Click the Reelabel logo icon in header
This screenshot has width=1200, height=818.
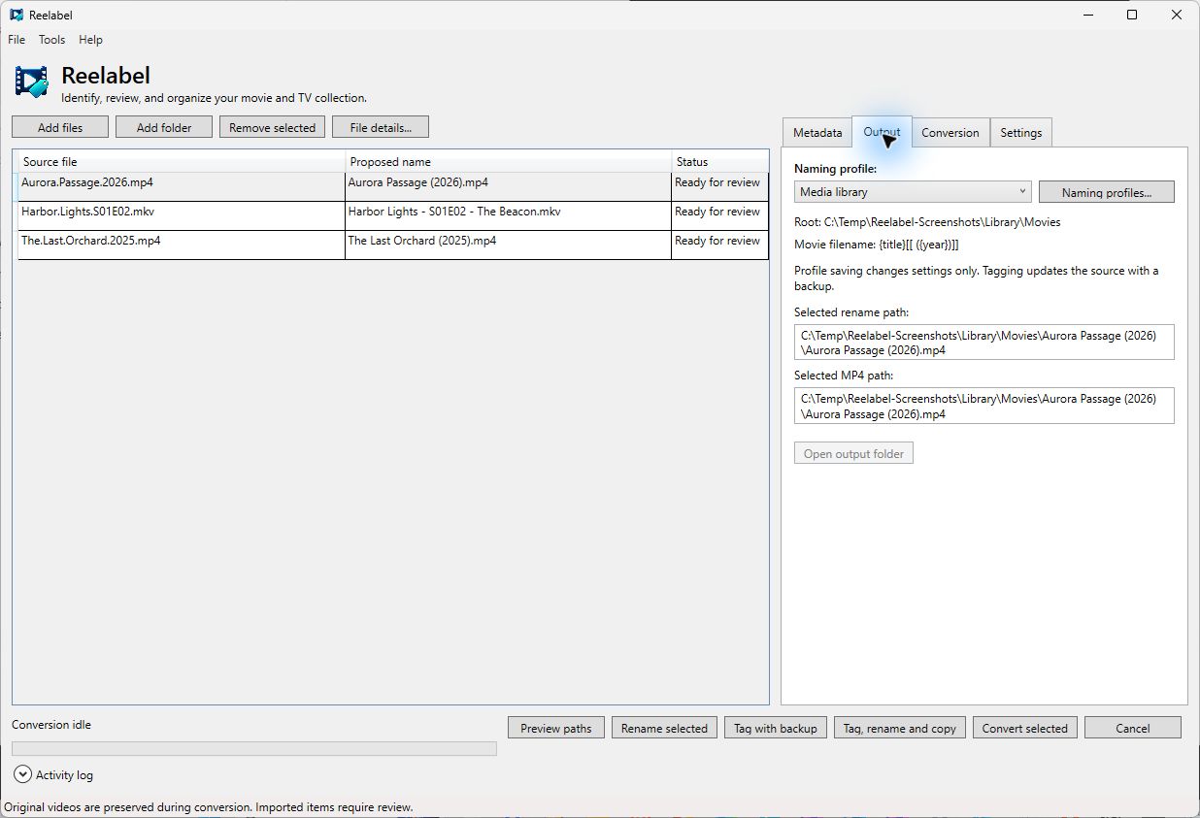pos(31,82)
